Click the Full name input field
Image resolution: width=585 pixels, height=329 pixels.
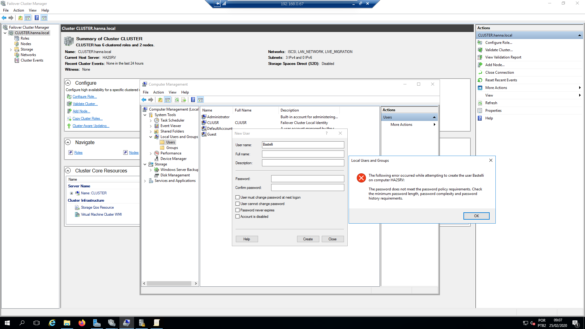pyautogui.click(x=303, y=154)
